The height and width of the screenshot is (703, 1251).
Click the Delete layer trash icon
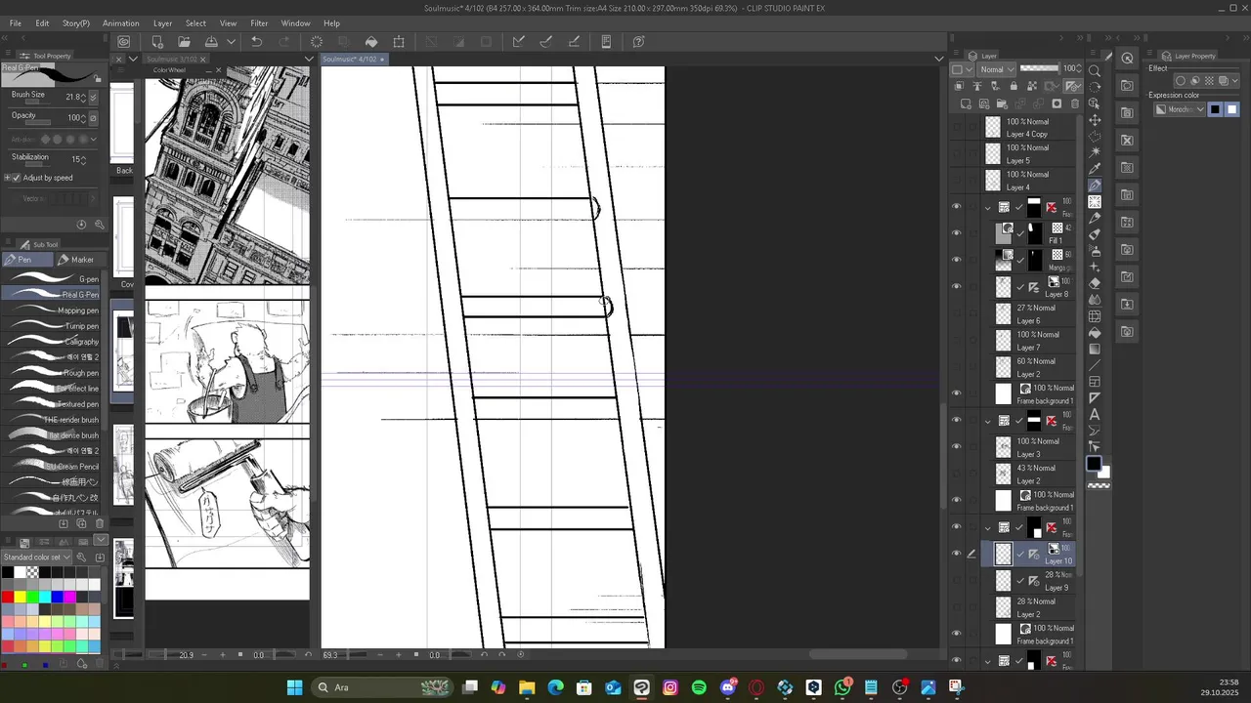point(1075,103)
